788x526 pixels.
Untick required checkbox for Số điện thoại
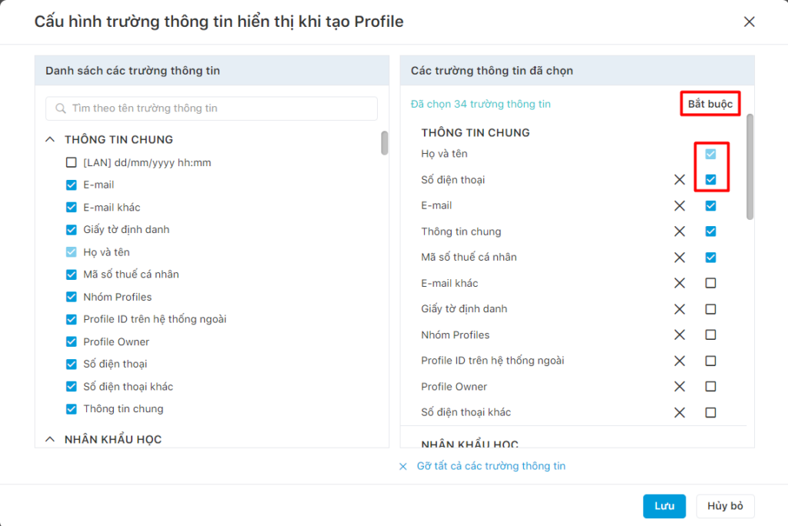(x=710, y=179)
